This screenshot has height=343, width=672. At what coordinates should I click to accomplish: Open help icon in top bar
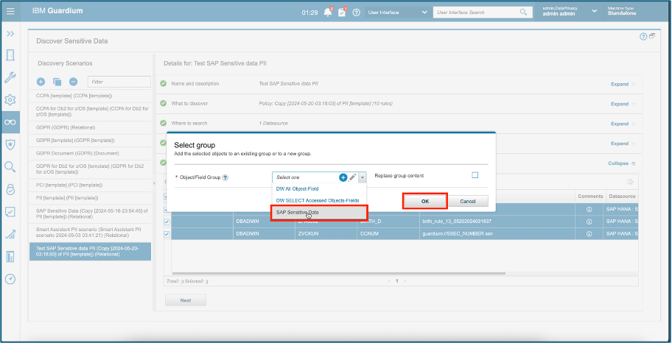pos(356,13)
